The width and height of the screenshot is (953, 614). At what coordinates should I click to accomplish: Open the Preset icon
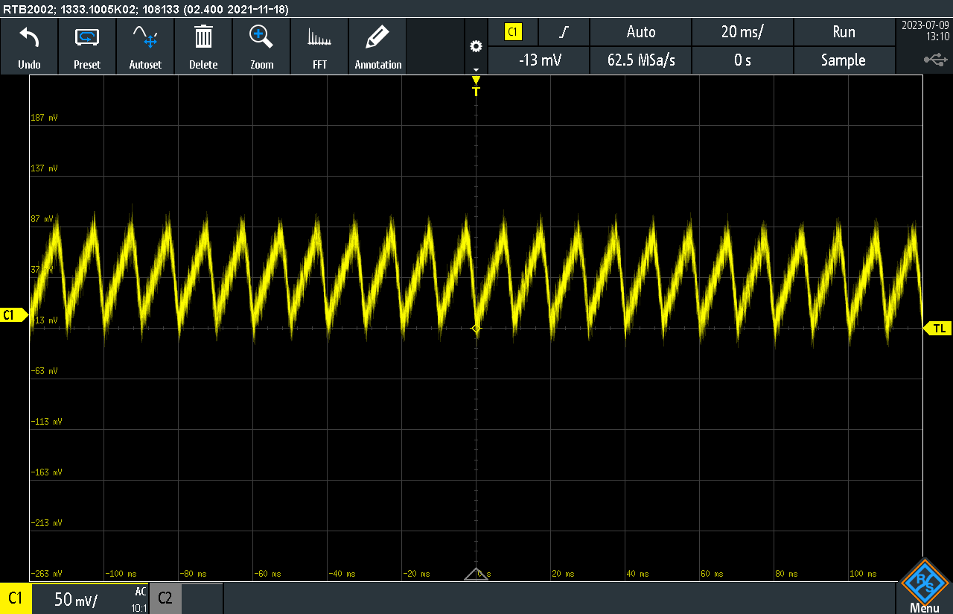point(87,46)
